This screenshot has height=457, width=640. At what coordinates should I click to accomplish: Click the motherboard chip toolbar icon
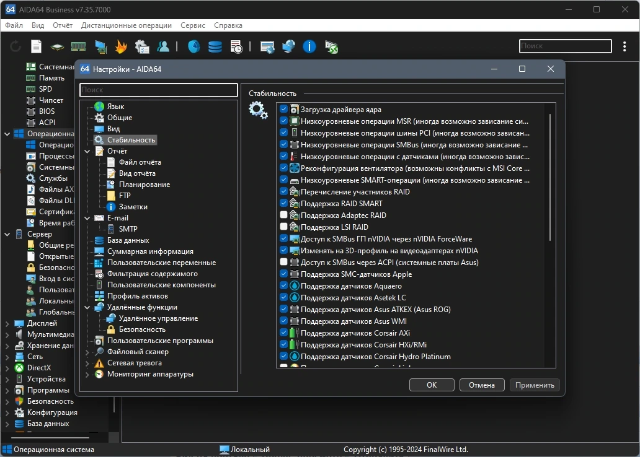(57, 47)
